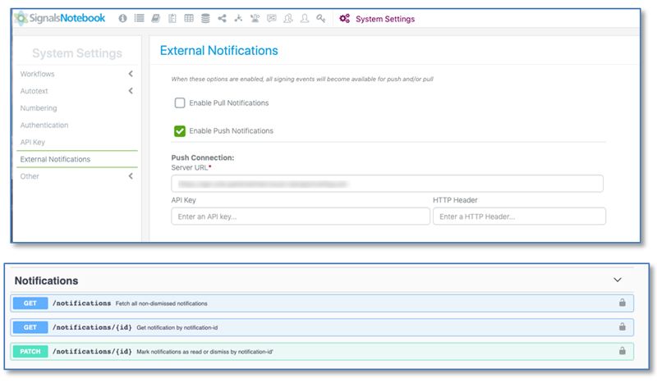The image size is (657, 383).
Task: Open Authentication settings in sidebar
Action: click(x=44, y=125)
